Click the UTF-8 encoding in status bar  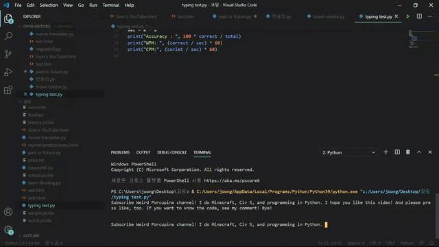pyautogui.click(x=375, y=243)
